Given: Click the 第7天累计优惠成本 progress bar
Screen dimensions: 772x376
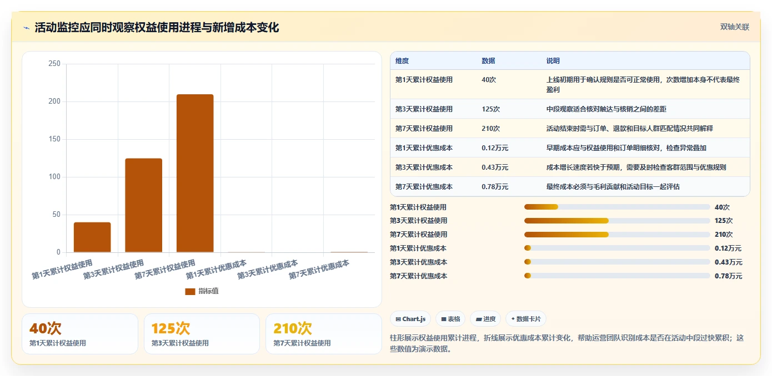Looking at the screenshot, I should (x=617, y=276).
